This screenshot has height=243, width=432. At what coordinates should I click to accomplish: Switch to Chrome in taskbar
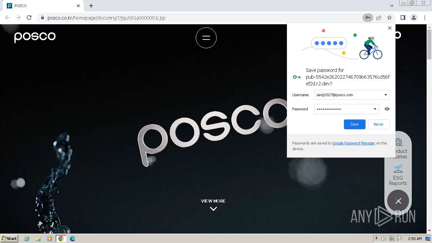tap(61, 239)
